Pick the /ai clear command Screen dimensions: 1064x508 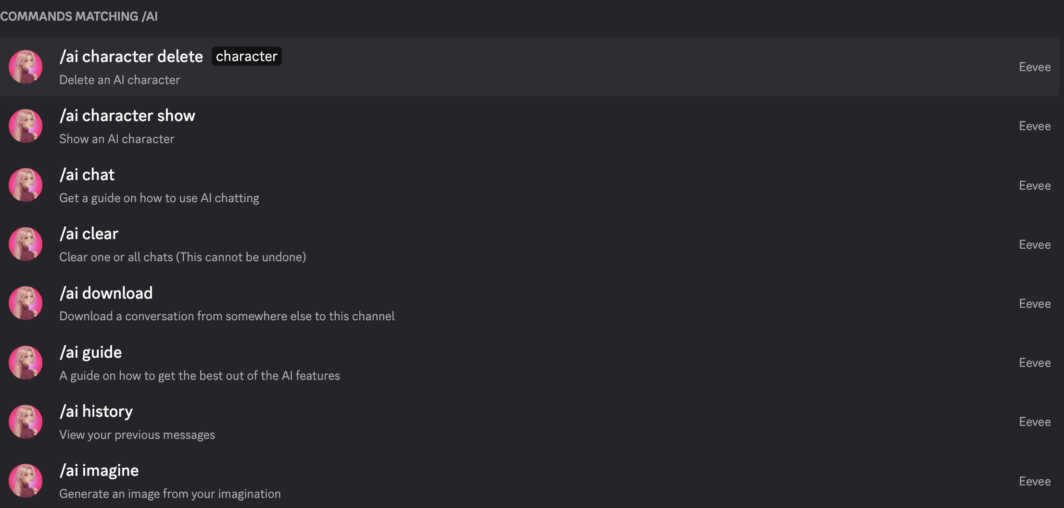tap(530, 244)
